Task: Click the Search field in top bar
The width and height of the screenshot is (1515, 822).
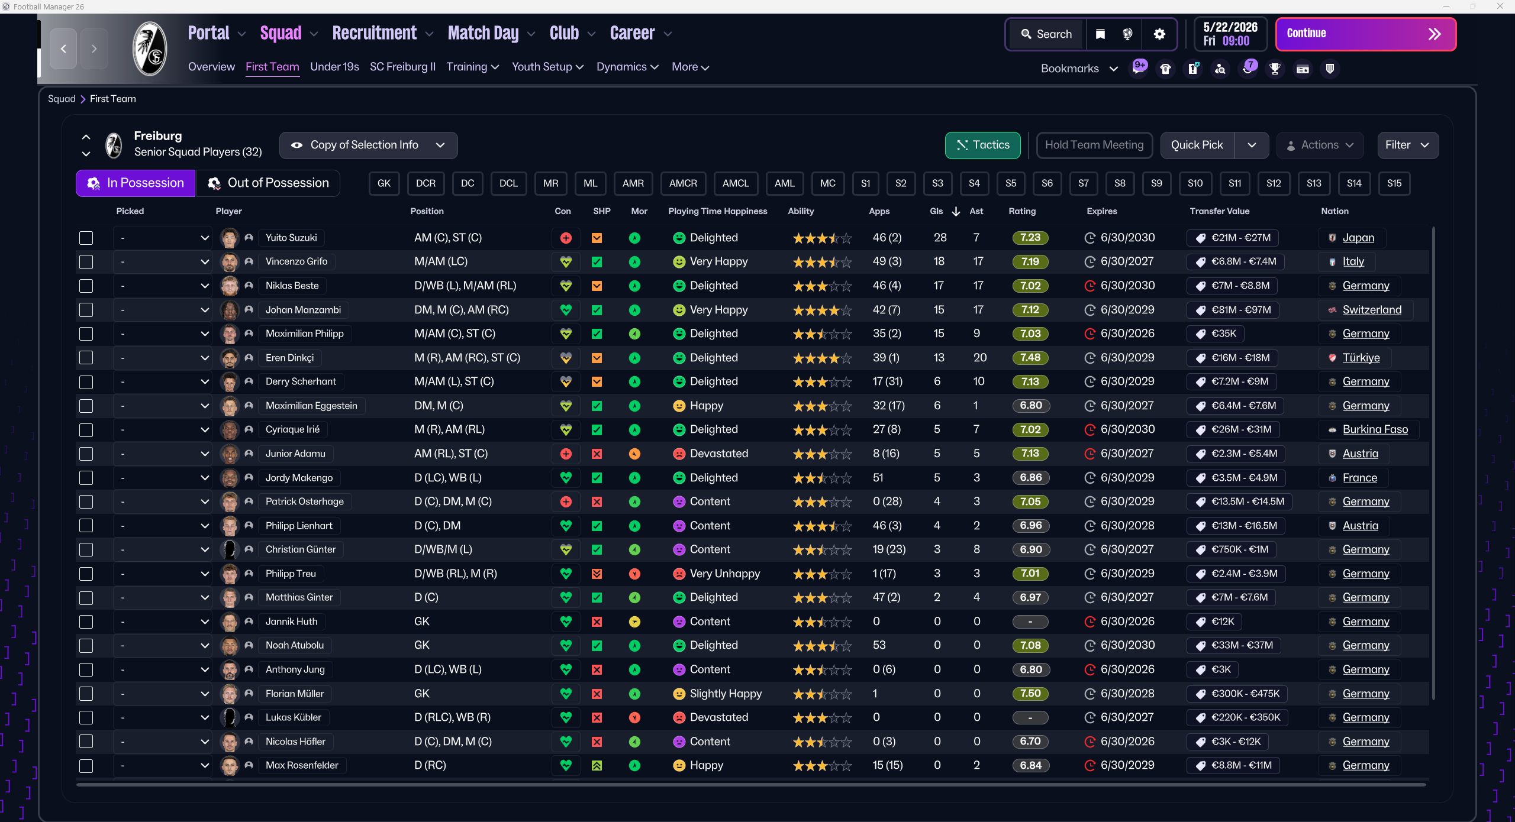Action: tap(1046, 34)
